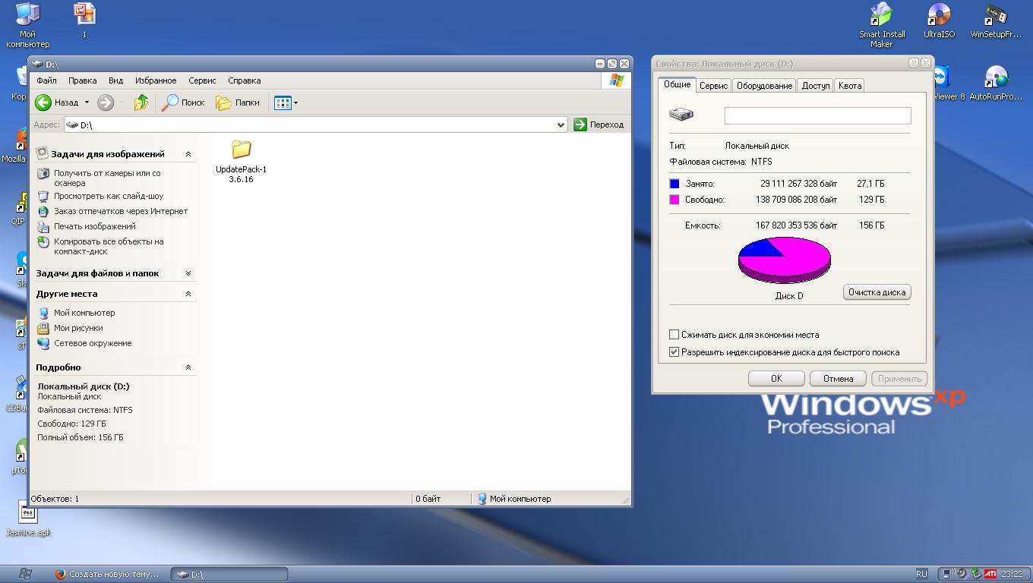
Task: Select the PowerPoint file named 1 on desktop
Action: pyautogui.click(x=84, y=20)
